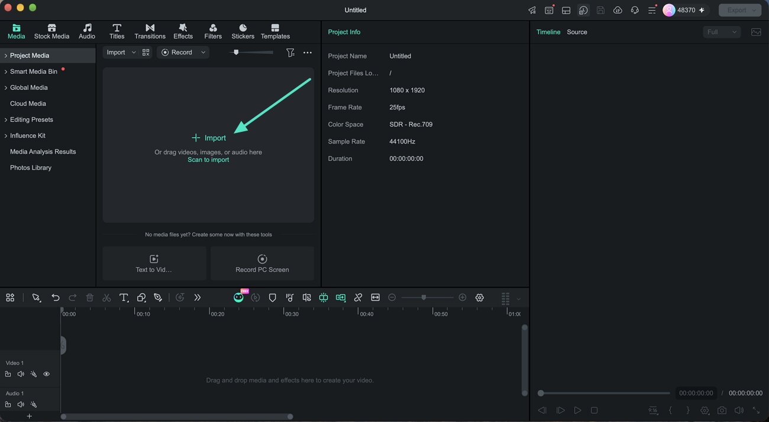Open the layout grid icon in timeline toolbar
This screenshot has width=769, height=422.
point(10,298)
